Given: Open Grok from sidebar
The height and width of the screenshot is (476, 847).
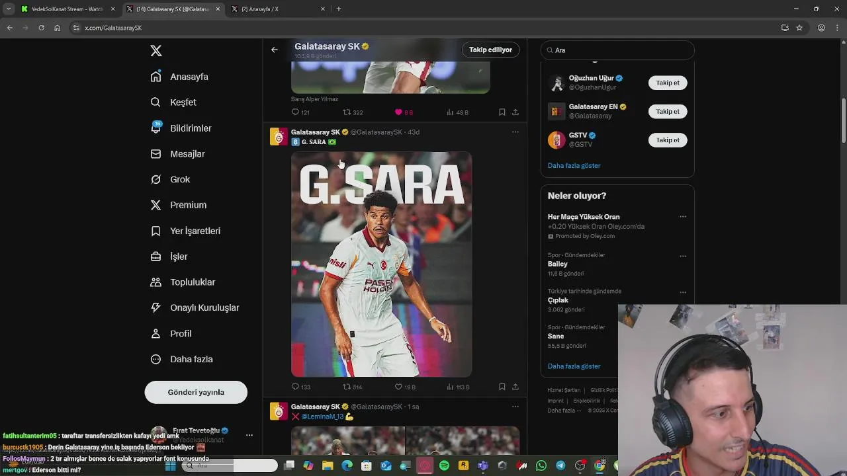Looking at the screenshot, I should pos(170,179).
